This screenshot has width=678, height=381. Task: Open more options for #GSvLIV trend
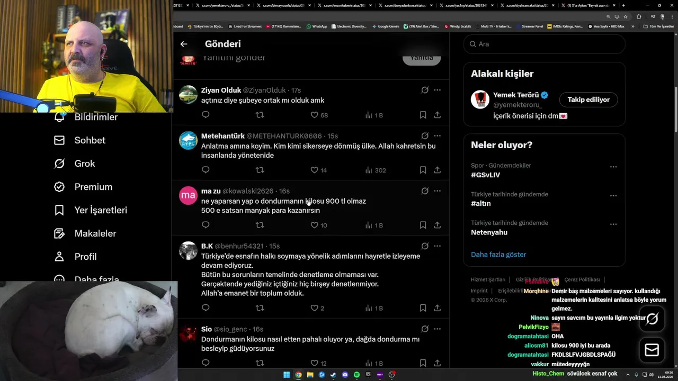613,167
